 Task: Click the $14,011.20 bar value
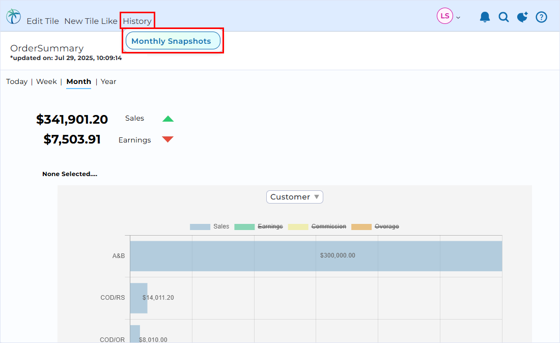[x=158, y=298]
